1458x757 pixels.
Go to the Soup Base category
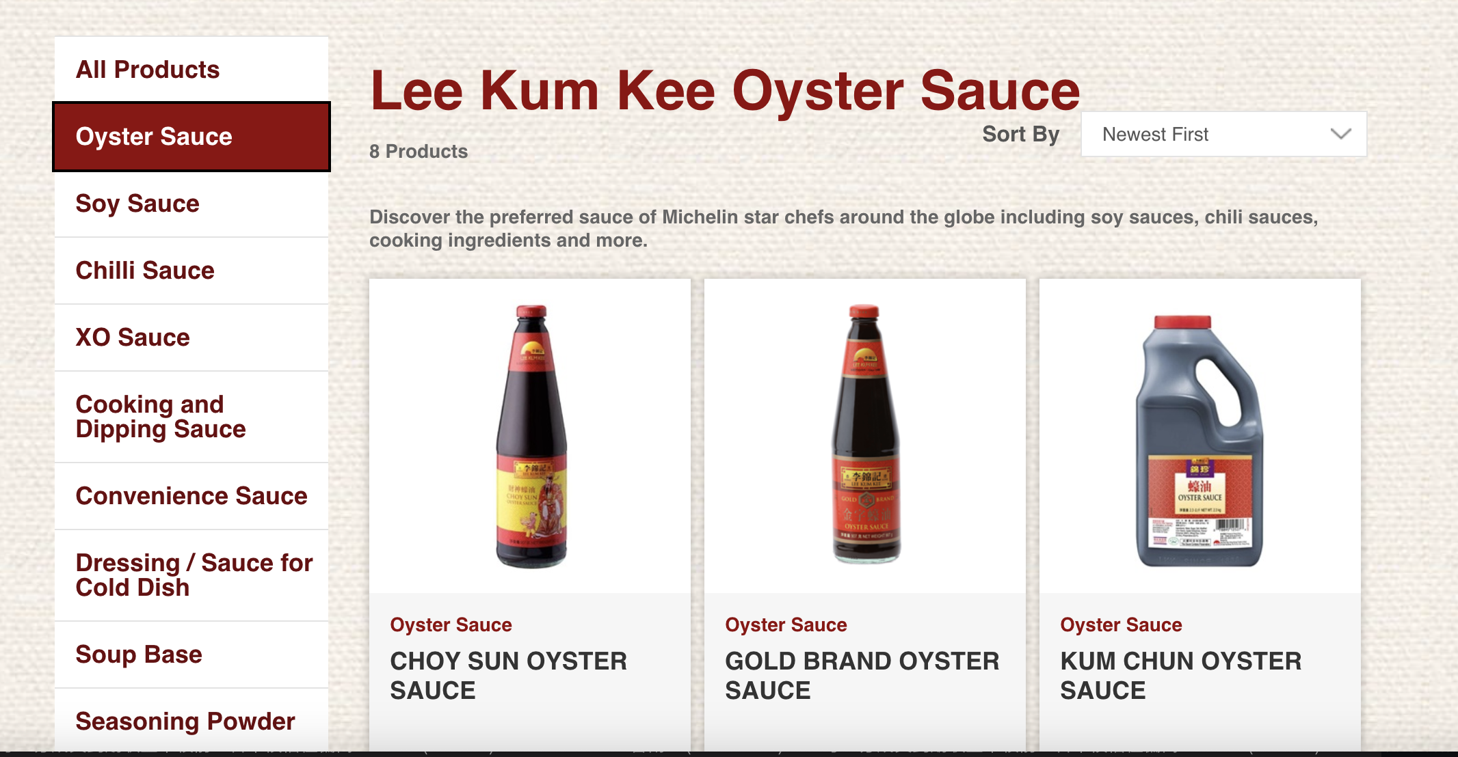click(x=191, y=655)
